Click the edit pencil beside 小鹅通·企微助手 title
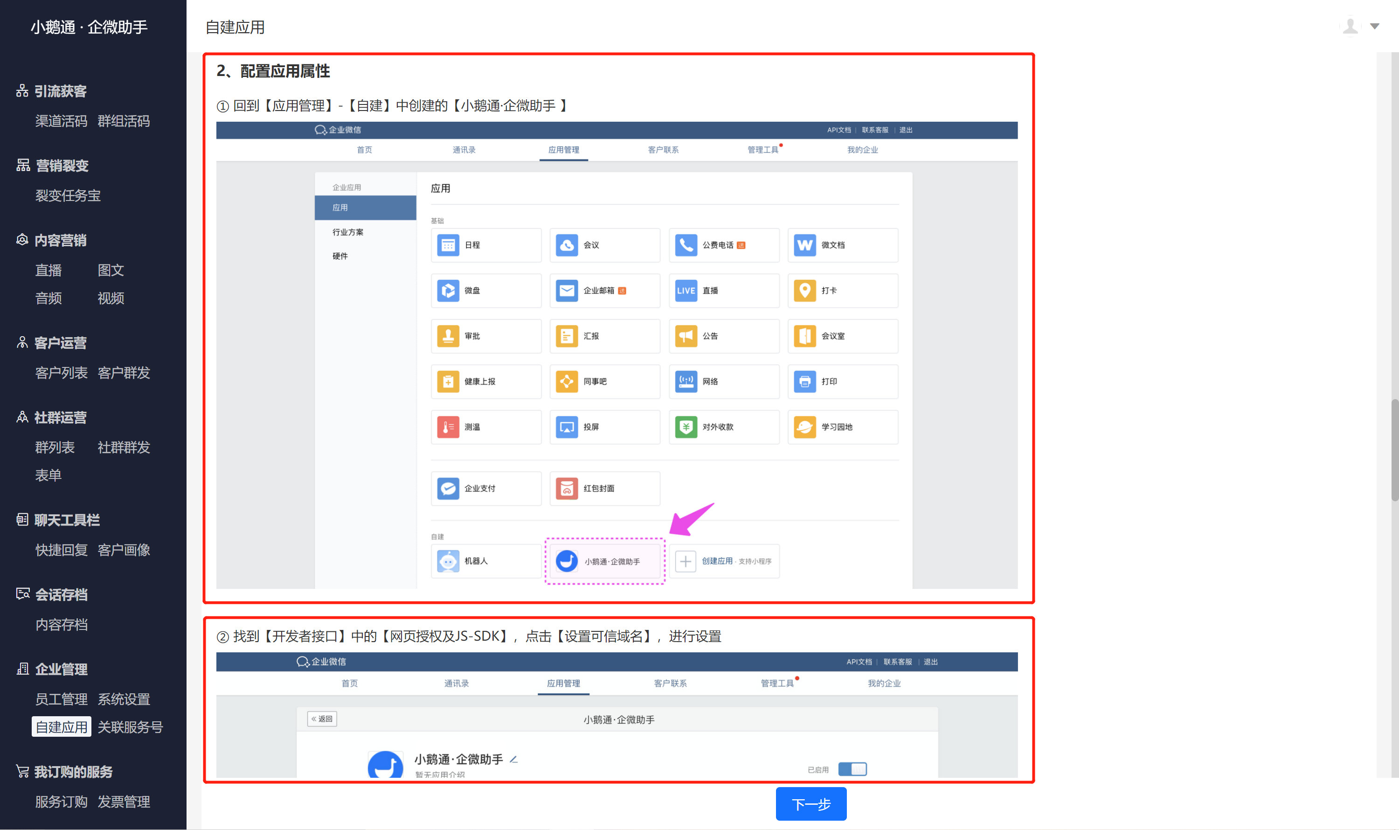Image resolution: width=1399 pixels, height=830 pixels. [513, 759]
